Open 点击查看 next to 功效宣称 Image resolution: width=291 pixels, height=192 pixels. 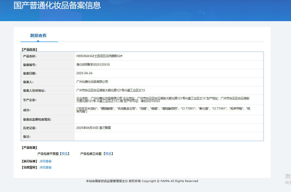tap(46, 167)
